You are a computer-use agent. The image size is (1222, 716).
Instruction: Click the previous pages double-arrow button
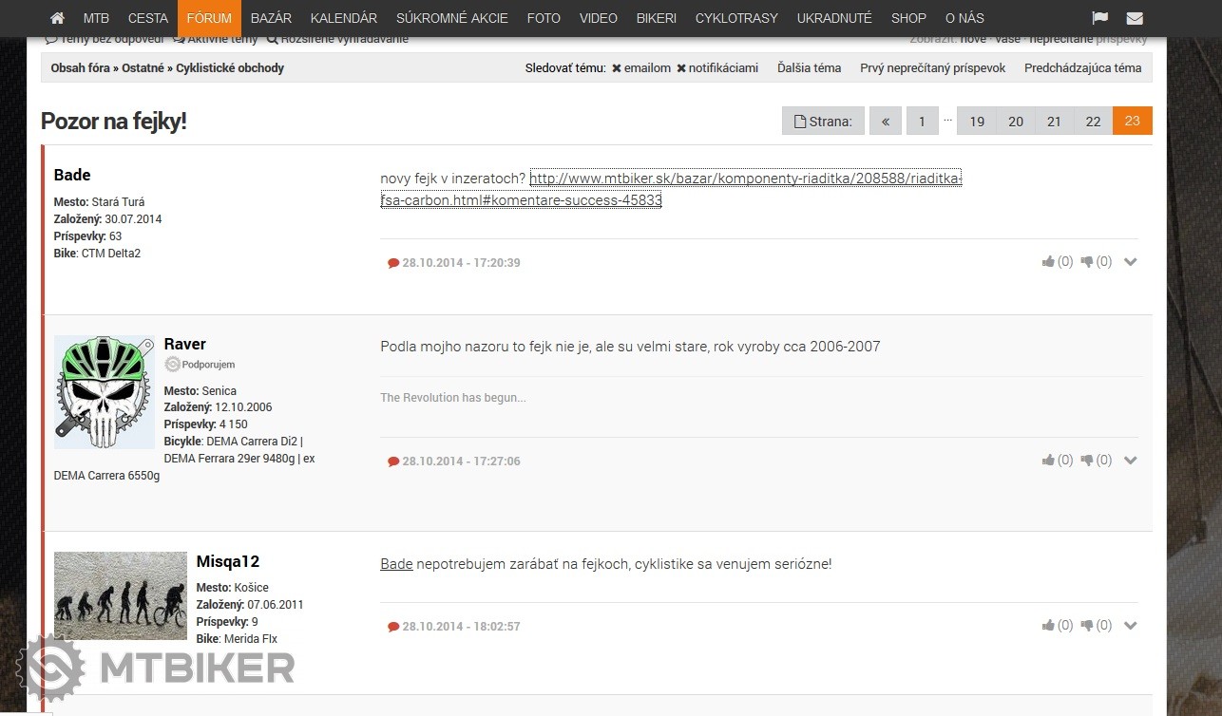click(x=886, y=122)
